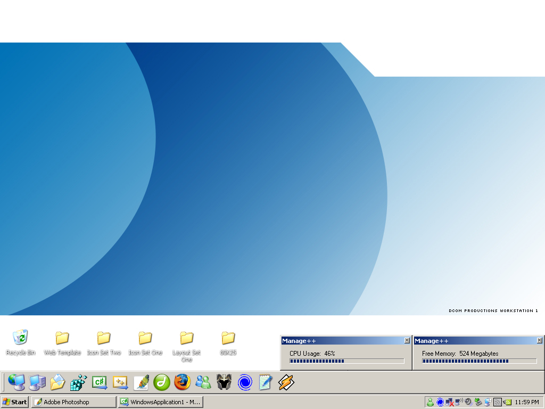Open the C# project shortcut icon
545x409 pixels.
pos(100,382)
